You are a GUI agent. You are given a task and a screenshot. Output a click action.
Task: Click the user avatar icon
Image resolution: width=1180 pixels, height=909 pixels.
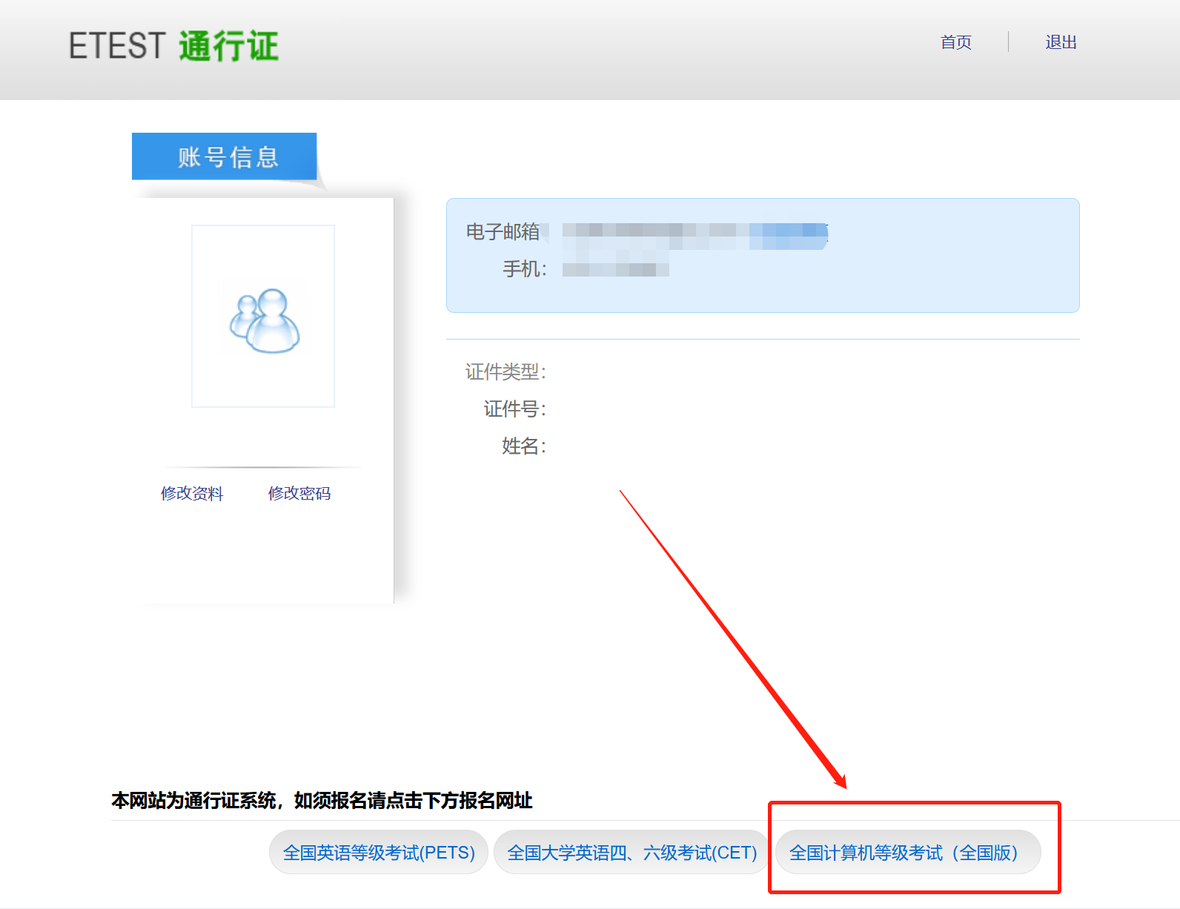(x=264, y=320)
